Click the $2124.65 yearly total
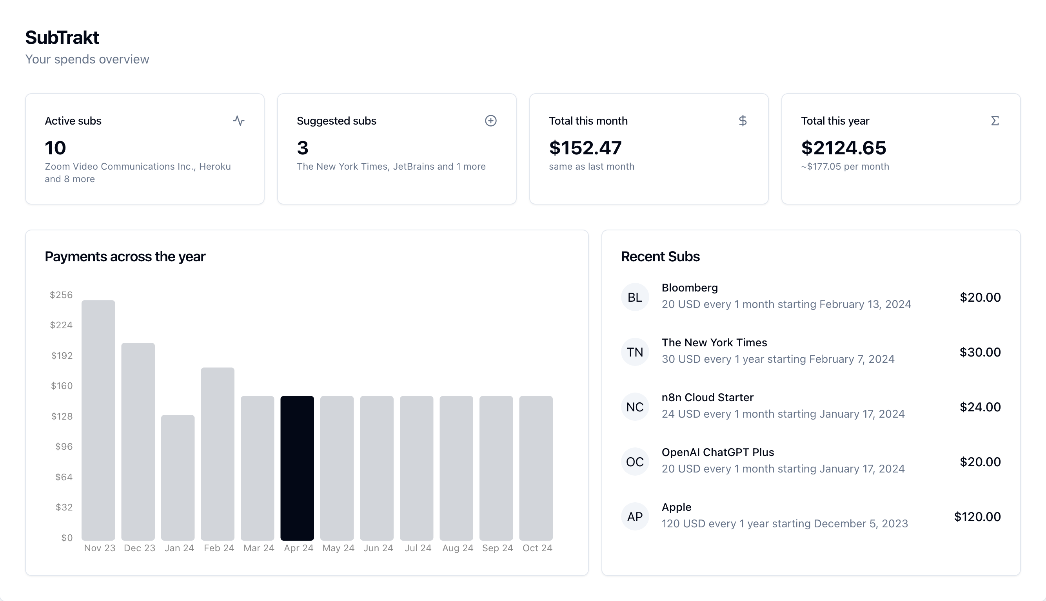The width and height of the screenshot is (1046, 601). tap(844, 148)
